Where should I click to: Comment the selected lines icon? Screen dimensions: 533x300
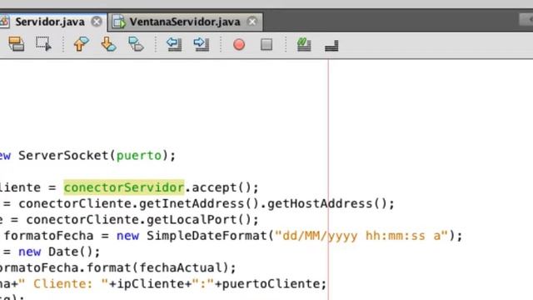[x=304, y=44]
